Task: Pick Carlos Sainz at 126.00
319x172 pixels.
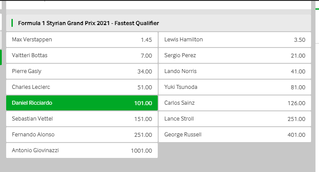Action: tap(235, 103)
